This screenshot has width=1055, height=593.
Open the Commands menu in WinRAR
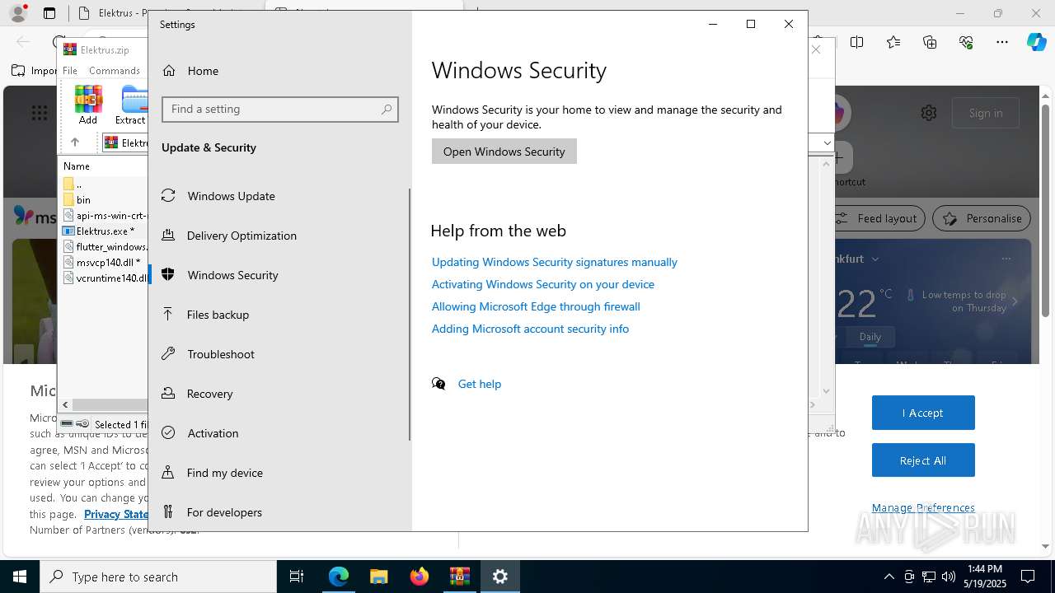[115, 71]
